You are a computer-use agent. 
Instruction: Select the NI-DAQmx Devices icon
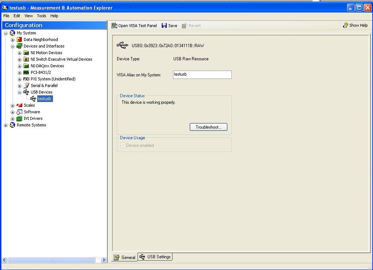click(x=26, y=66)
